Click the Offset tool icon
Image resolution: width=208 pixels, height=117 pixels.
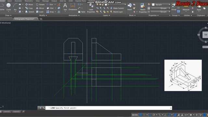click(x=59, y=12)
